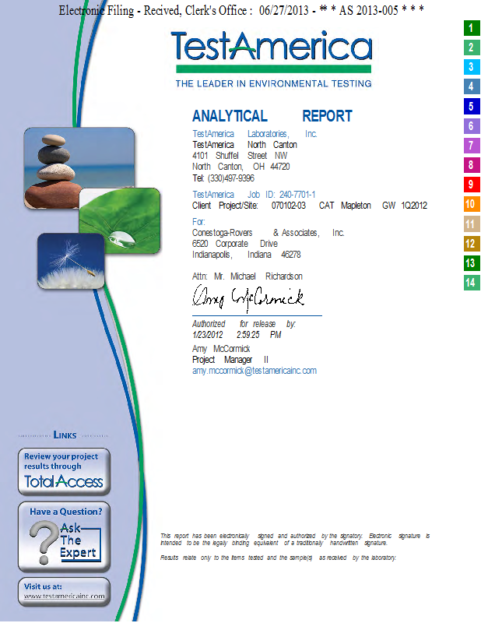Viewport: 481px width, 623px height.
Task: Click the amy.mccormick@testamericainc.com email link
Action: [255, 371]
